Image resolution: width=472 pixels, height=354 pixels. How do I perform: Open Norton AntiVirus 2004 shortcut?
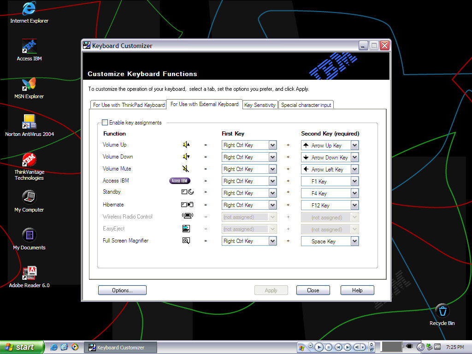pos(29,122)
